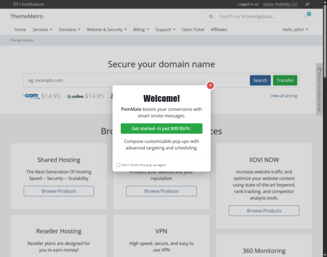
Task: Click the knowledgebase search magnifier icon
Action: [211, 16]
